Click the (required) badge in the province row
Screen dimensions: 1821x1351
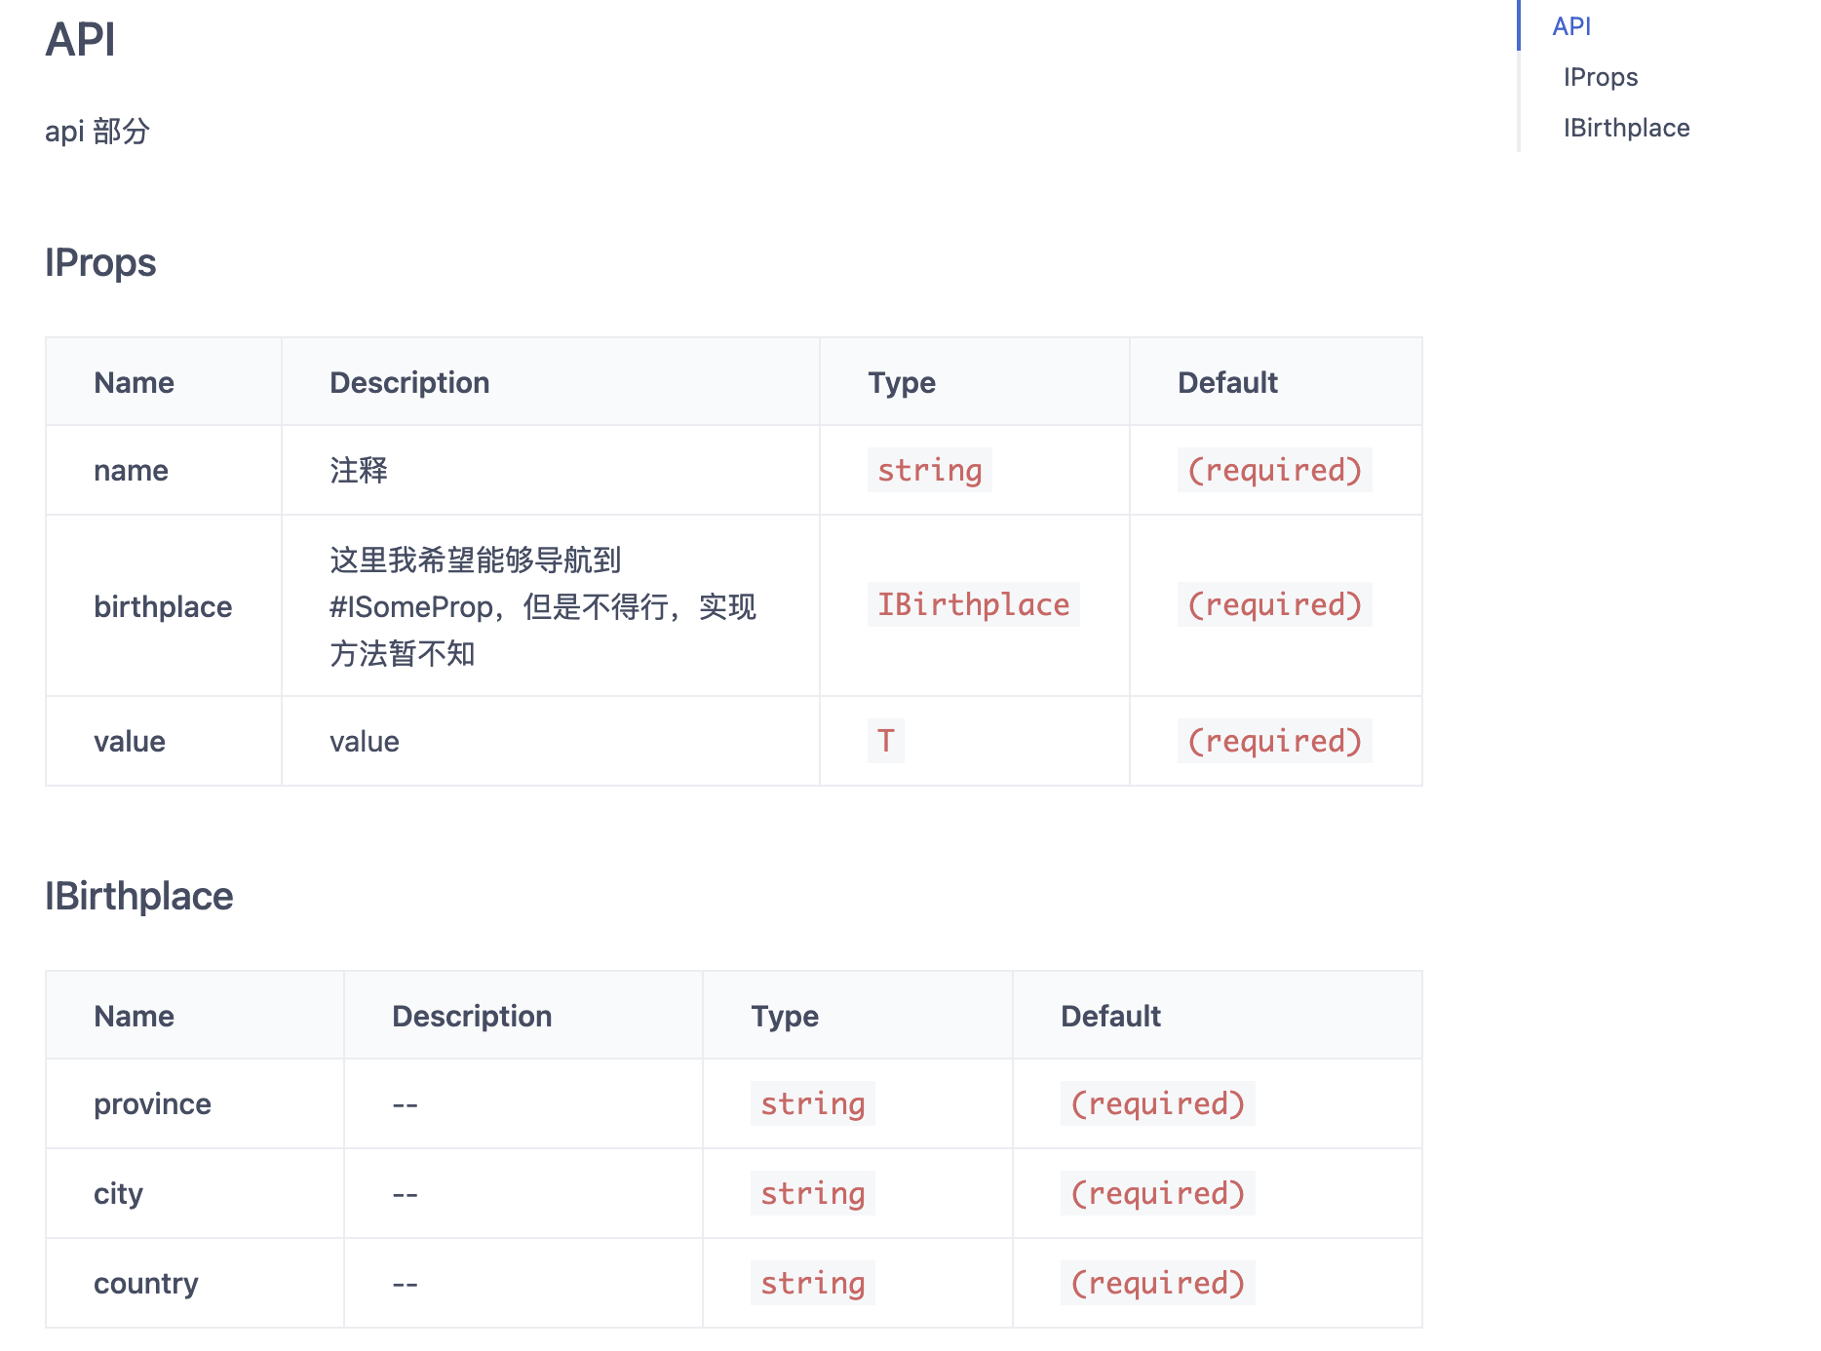[x=1158, y=1102]
